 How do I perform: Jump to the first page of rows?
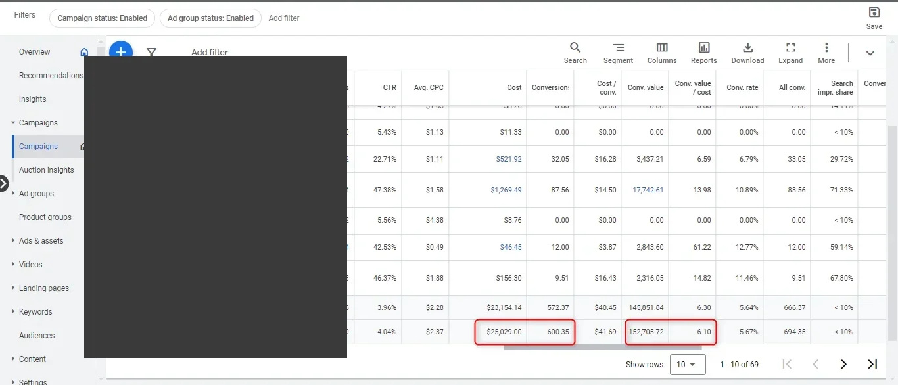point(787,364)
